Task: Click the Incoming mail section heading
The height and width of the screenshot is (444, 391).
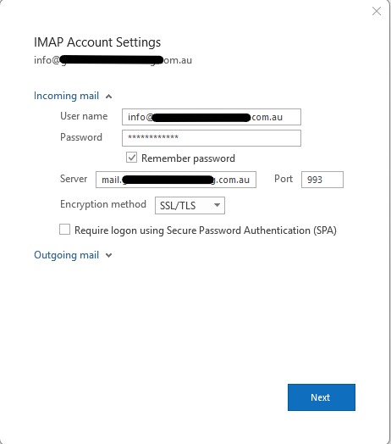Action: [x=67, y=96]
